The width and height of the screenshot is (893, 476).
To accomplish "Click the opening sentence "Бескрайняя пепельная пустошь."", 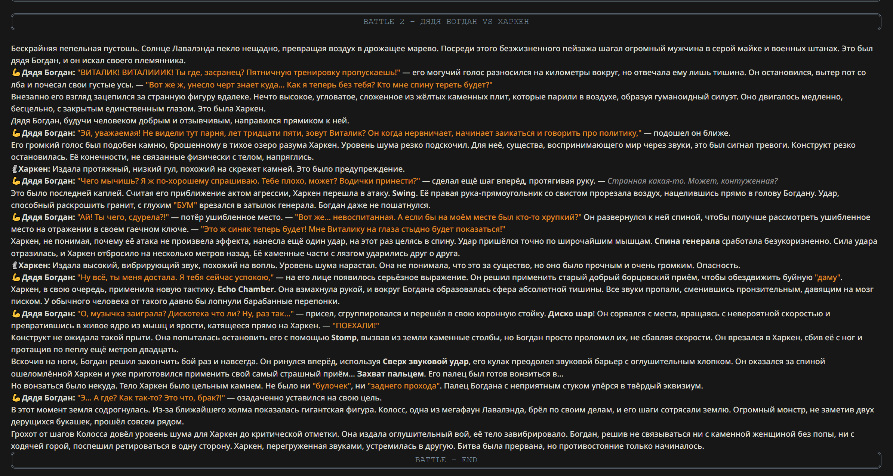I will [x=75, y=49].
